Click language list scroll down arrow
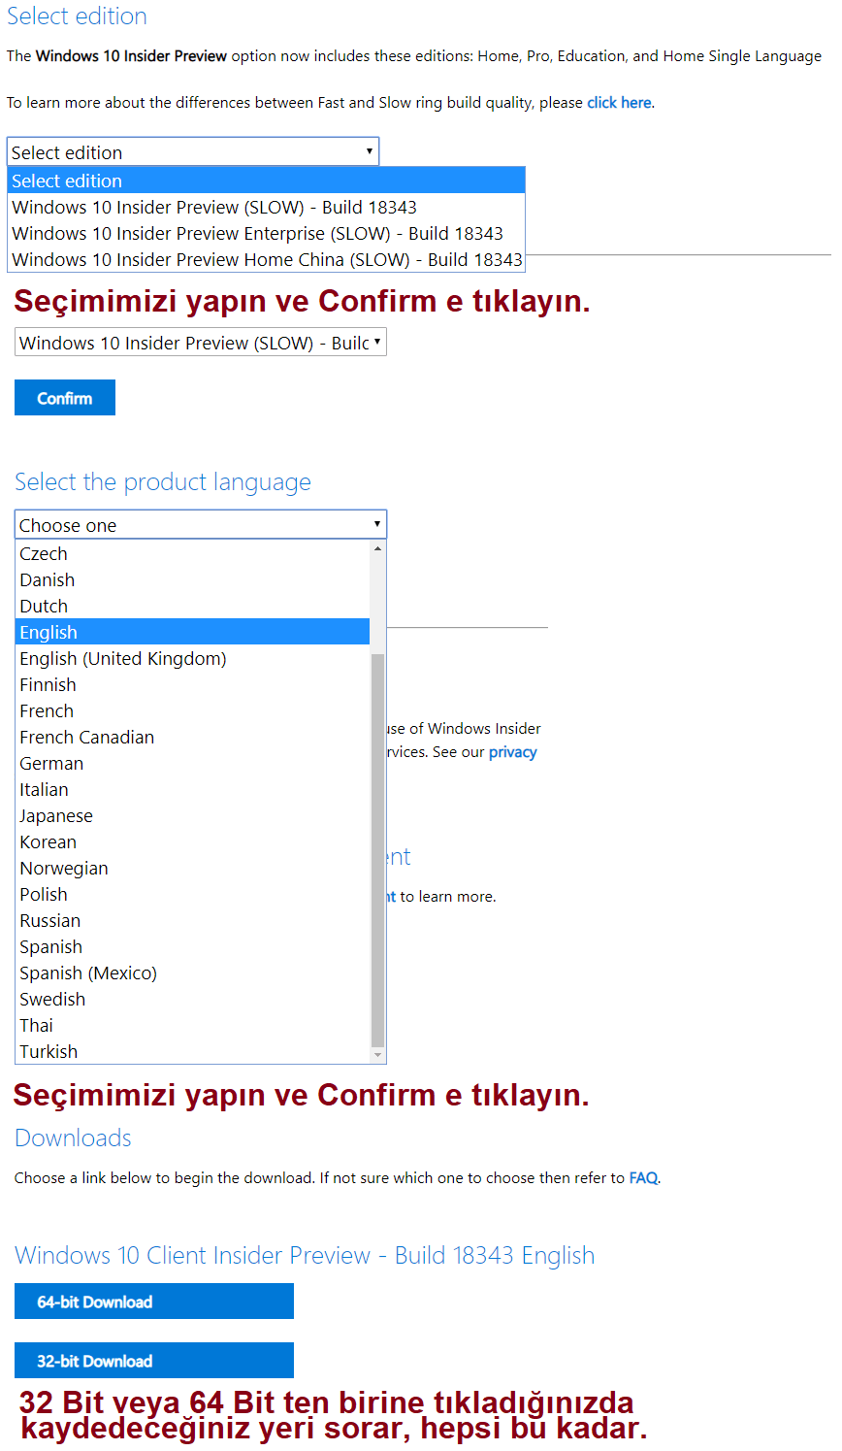The width and height of the screenshot is (842, 1451). tap(378, 1055)
